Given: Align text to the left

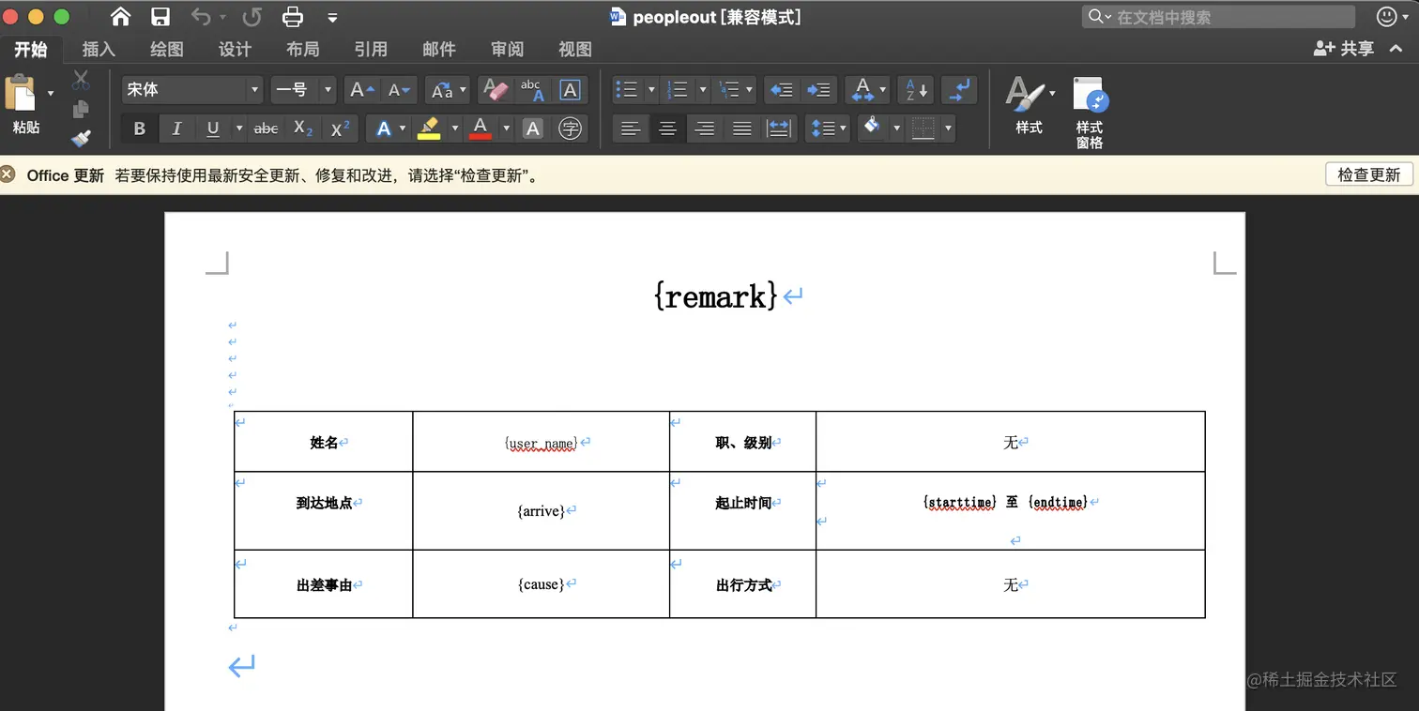Looking at the screenshot, I should (x=631, y=129).
